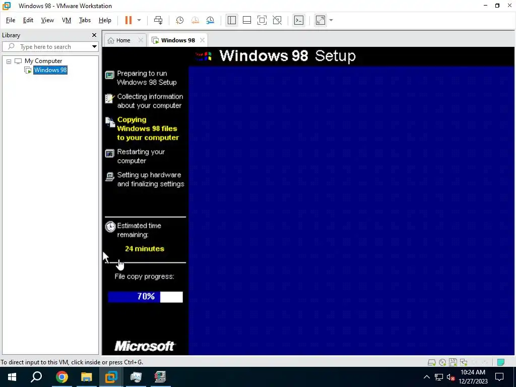Viewport: 516px width, 387px height.
Task: Click the clock icon next to Estimated time
Action: pyautogui.click(x=110, y=227)
